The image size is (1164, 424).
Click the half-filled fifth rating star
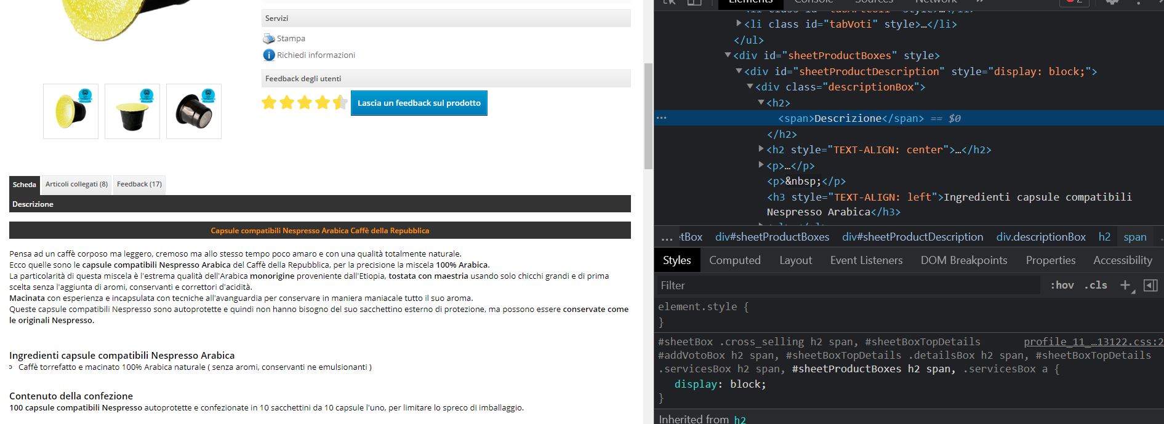(340, 102)
